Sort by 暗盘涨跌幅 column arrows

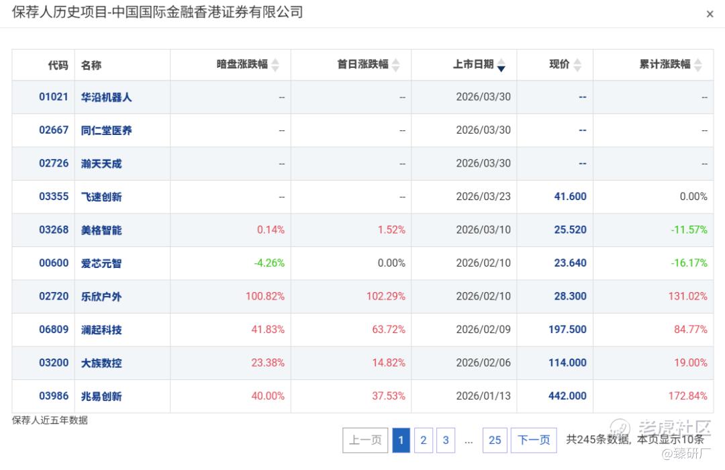click(x=276, y=64)
